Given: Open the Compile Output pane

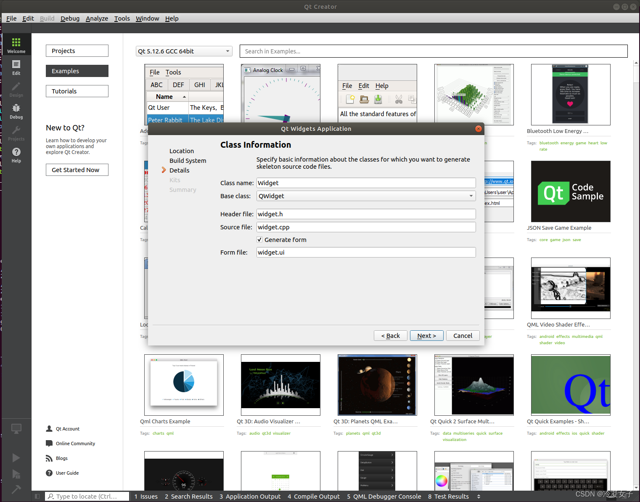Looking at the screenshot, I should click(x=314, y=497).
